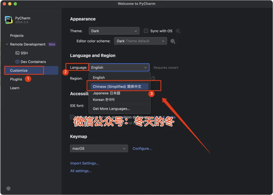273x195 pixels.
Task: Open SSH terminal icon in Remote Development
Action: pyautogui.click(x=17, y=53)
